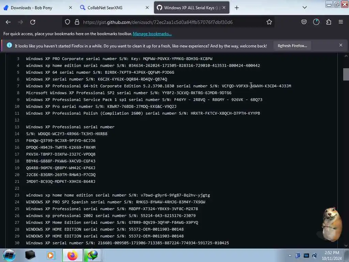
Task: Click key MQPWW-PGVKX-YPMKG-8DH3G-KC8PW
Action: (178, 59)
